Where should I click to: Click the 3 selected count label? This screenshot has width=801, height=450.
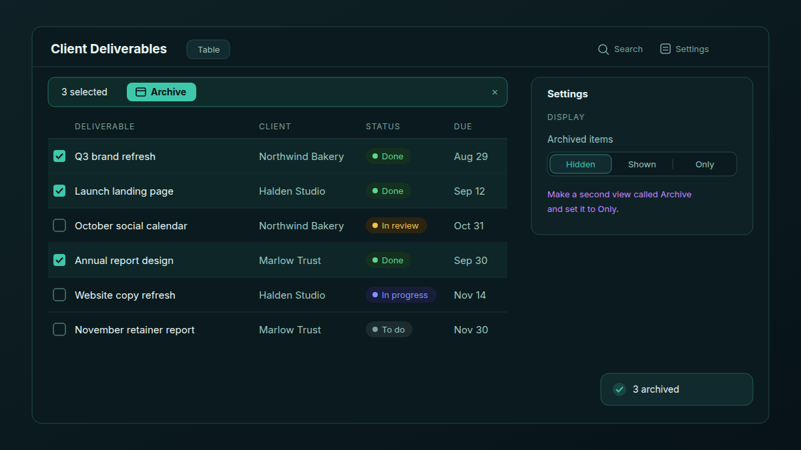click(x=84, y=92)
